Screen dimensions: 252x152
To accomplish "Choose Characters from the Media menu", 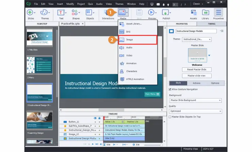I will (x=138, y=71).
